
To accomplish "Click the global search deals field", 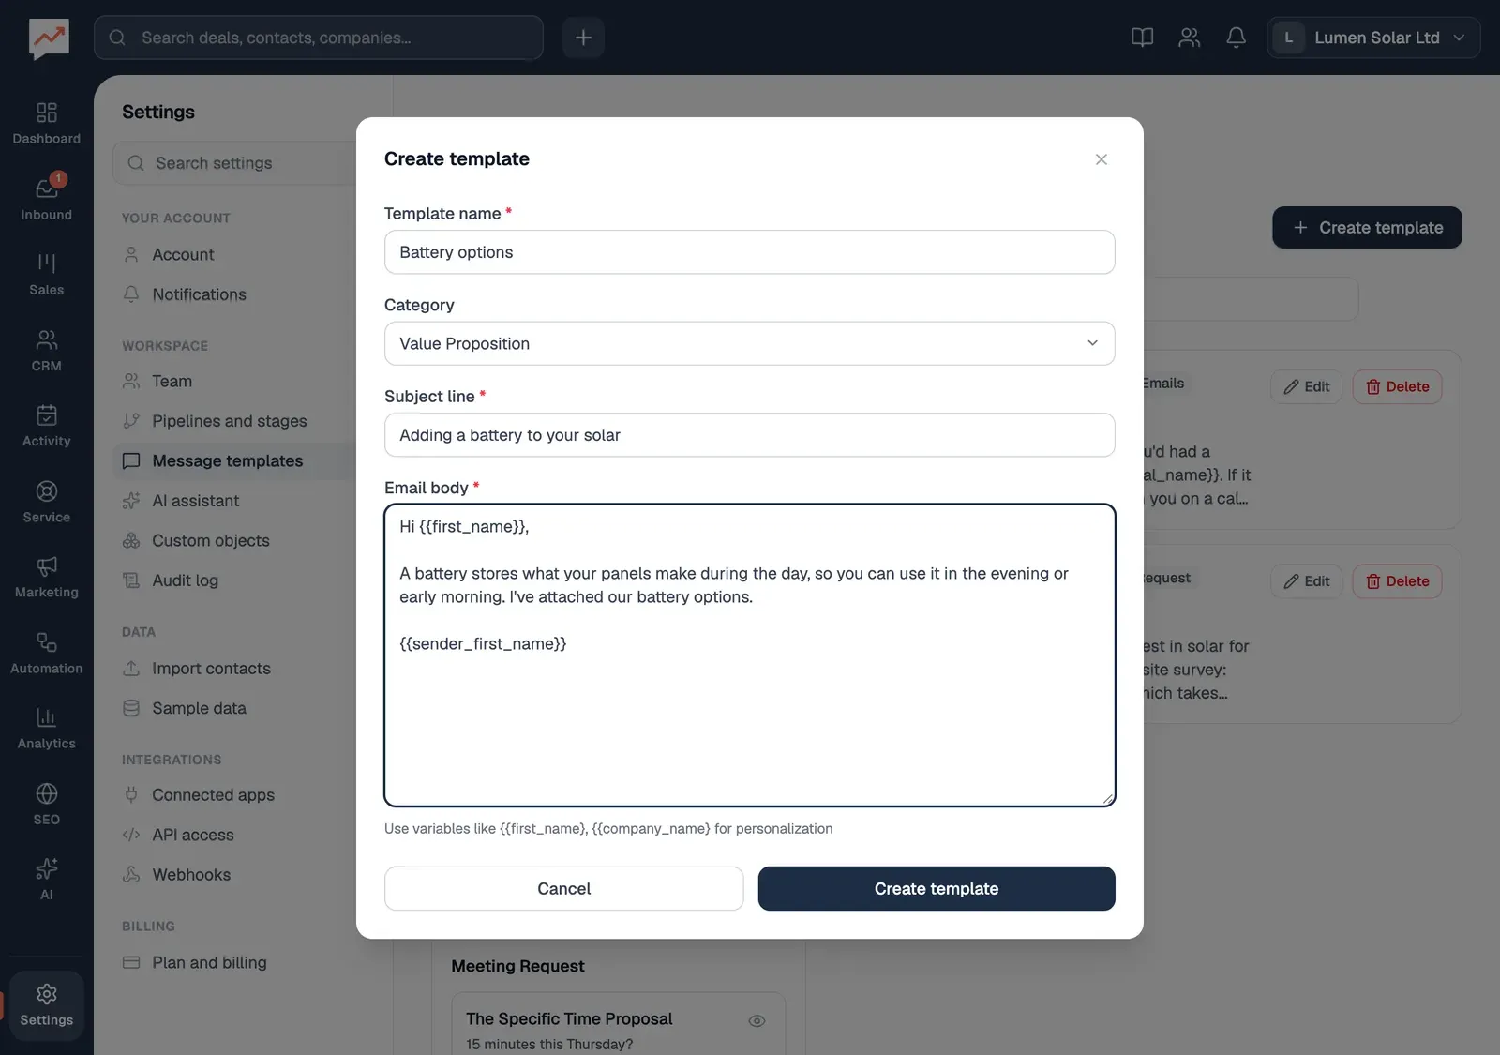I will 319,38.
